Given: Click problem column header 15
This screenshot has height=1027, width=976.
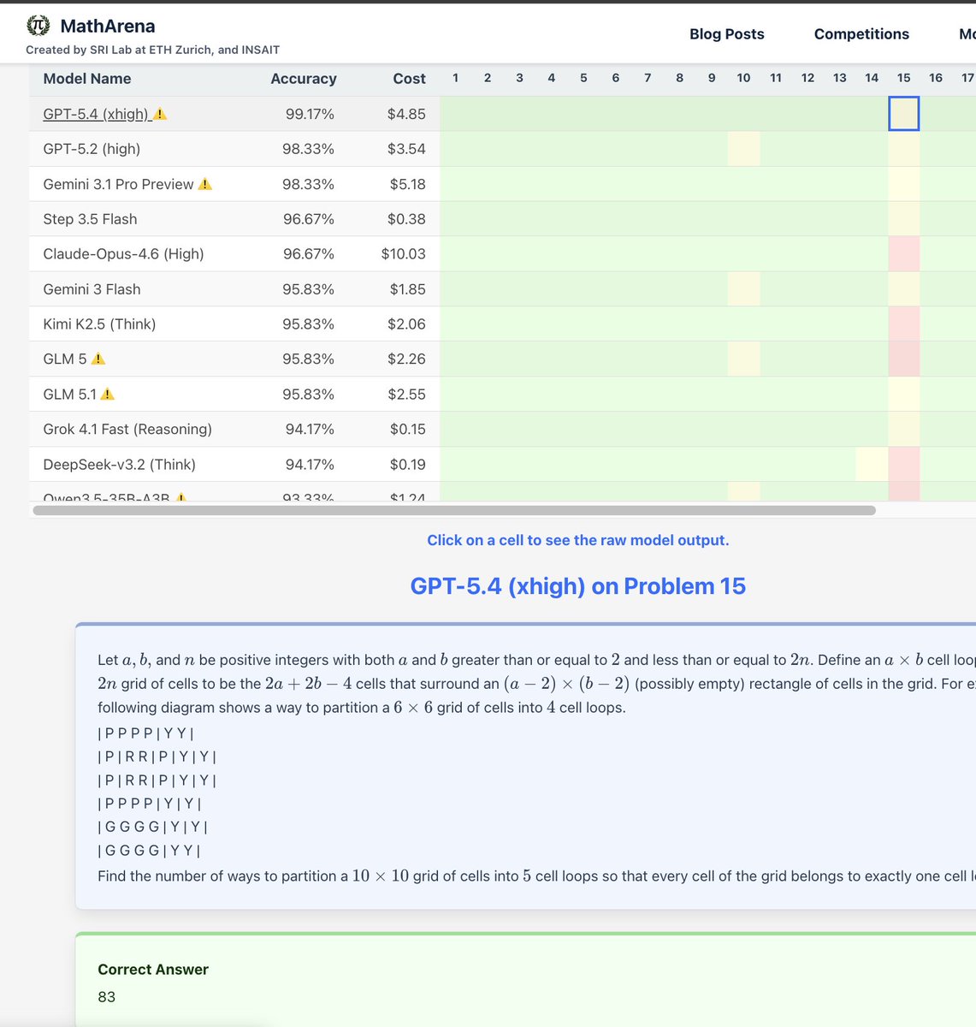Looking at the screenshot, I should click(x=904, y=78).
